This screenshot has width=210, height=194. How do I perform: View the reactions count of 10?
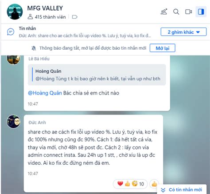click(x=130, y=184)
